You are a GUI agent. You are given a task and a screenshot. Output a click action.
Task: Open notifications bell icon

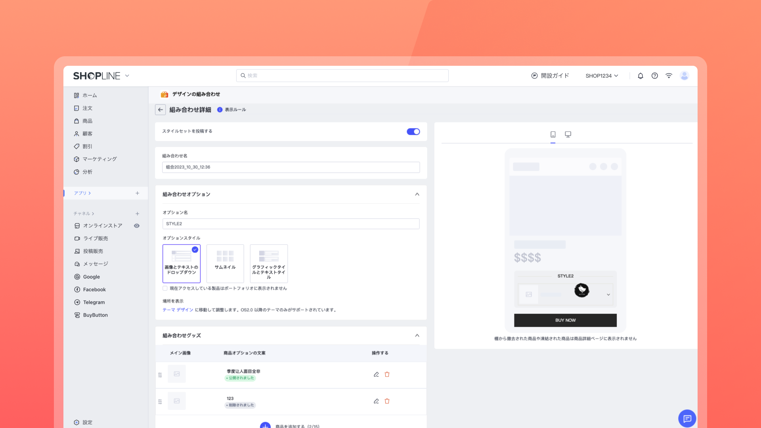coord(641,76)
